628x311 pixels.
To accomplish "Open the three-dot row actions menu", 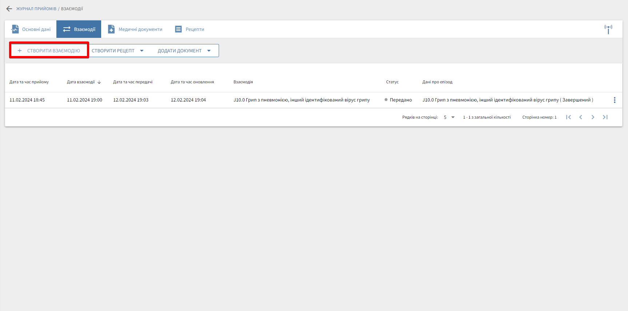I will [615, 100].
